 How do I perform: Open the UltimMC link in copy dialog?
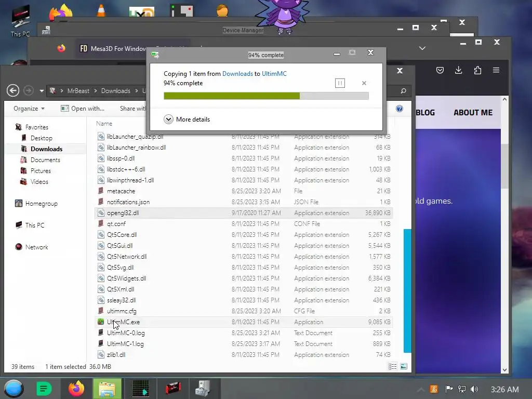coord(274,74)
